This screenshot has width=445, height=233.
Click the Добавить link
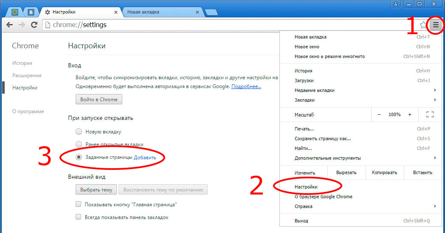(x=145, y=158)
